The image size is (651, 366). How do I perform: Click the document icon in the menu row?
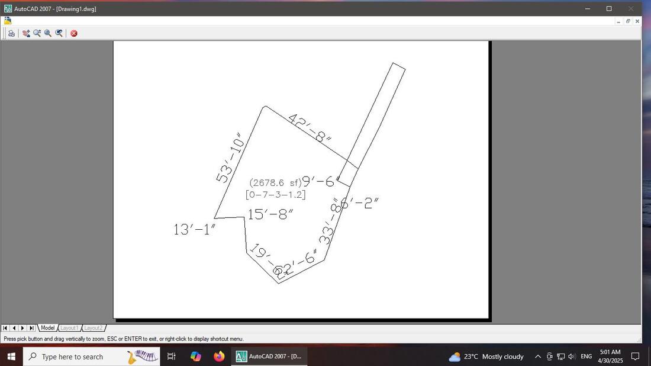pos(8,21)
